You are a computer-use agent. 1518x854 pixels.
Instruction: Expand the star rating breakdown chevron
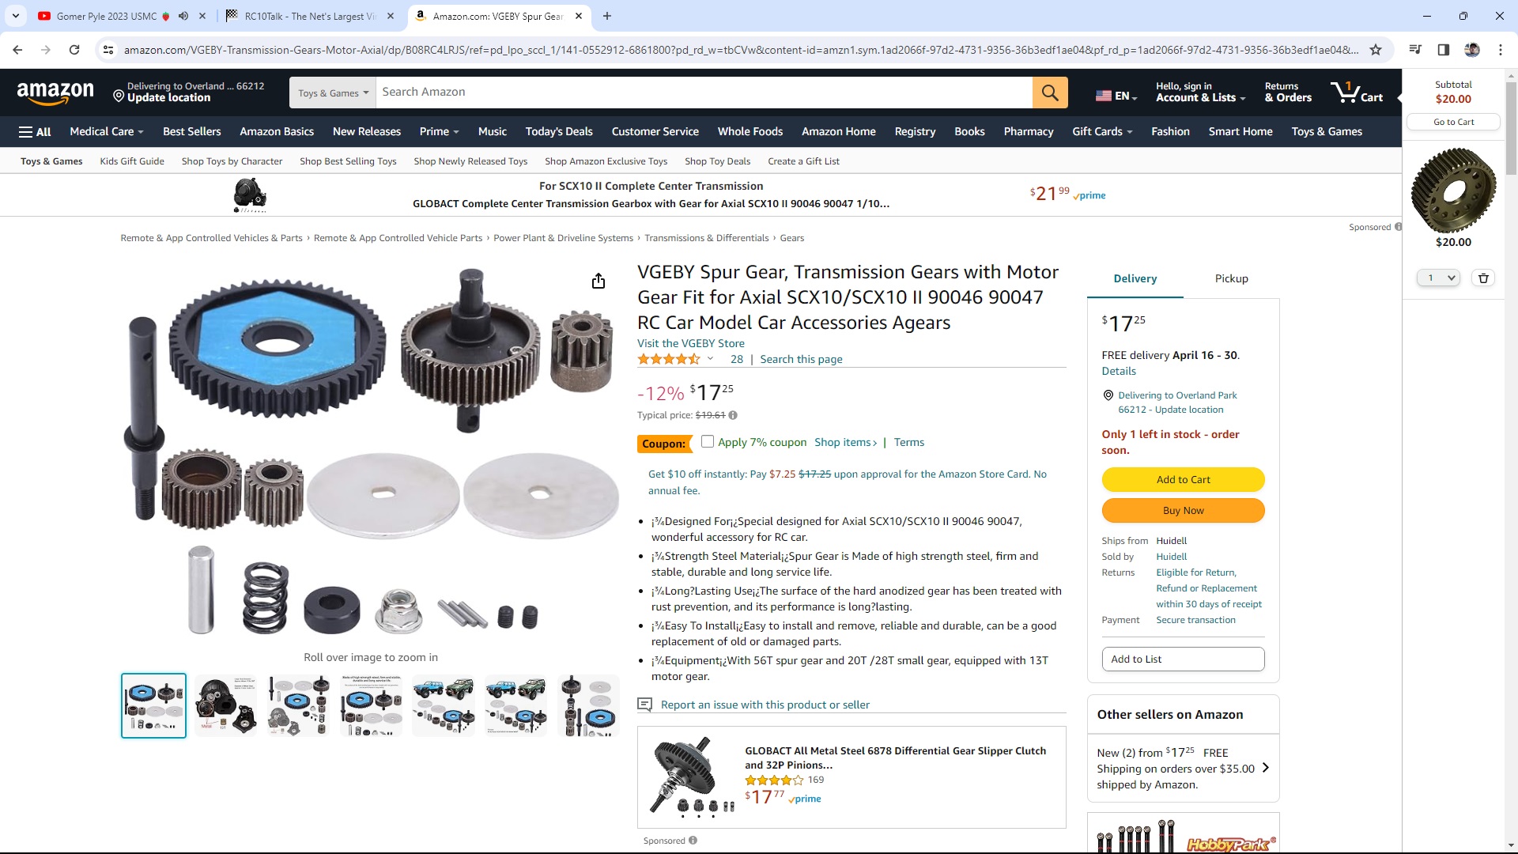tap(710, 359)
